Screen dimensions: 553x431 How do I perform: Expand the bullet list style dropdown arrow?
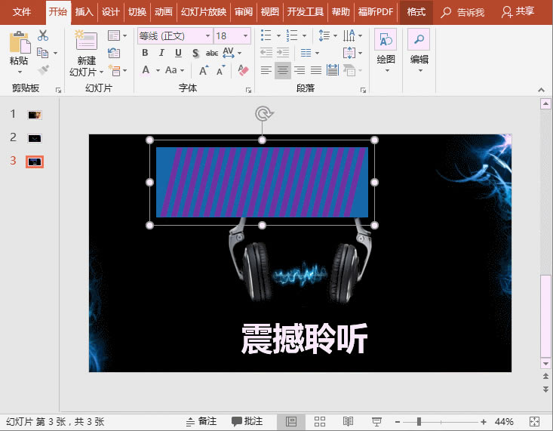coord(278,35)
